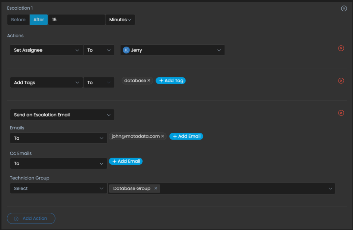Select the After toggle option
Viewport: 353px width, 230px height.
click(x=39, y=20)
